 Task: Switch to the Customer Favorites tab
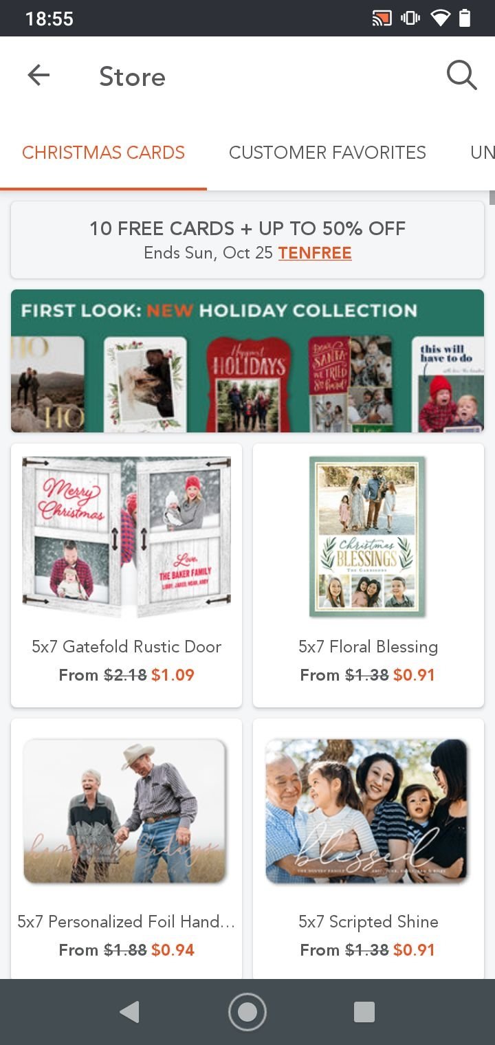click(x=327, y=153)
